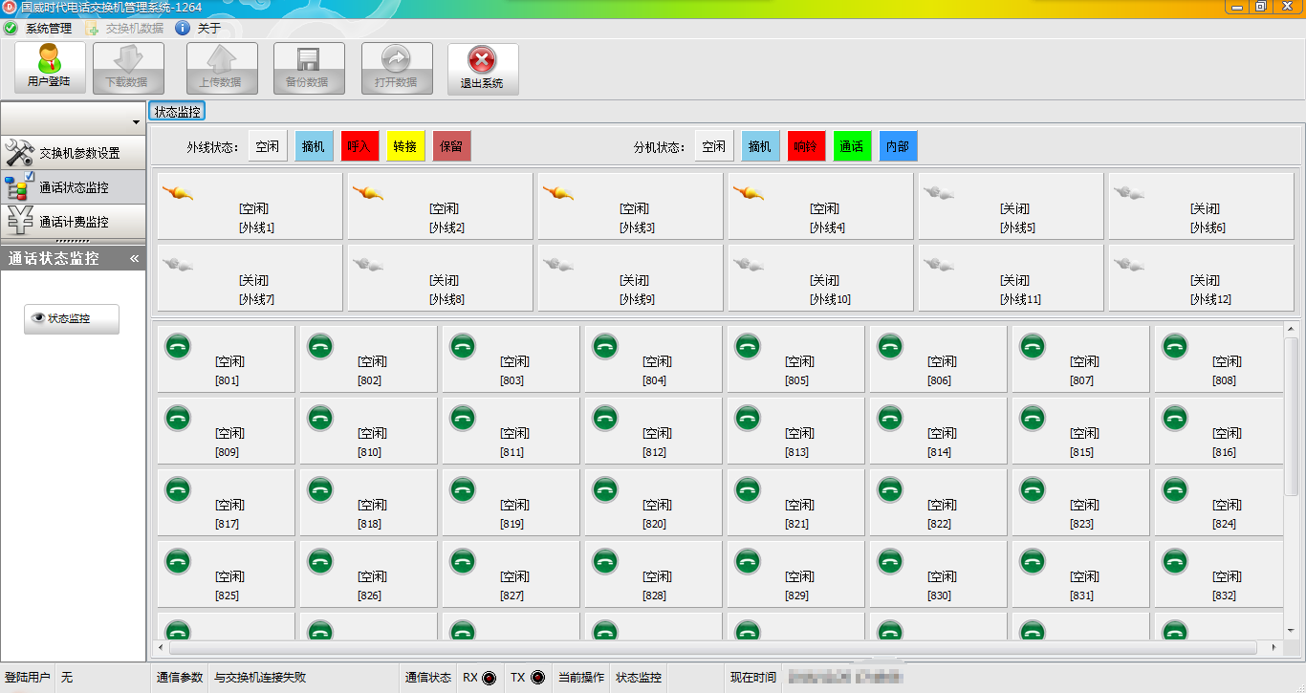
Task: Click the 退出系统 exit system icon
Action: point(483,67)
